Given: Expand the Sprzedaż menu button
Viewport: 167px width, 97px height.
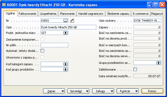Looking at the screenshot, I should (x=78, y=91).
